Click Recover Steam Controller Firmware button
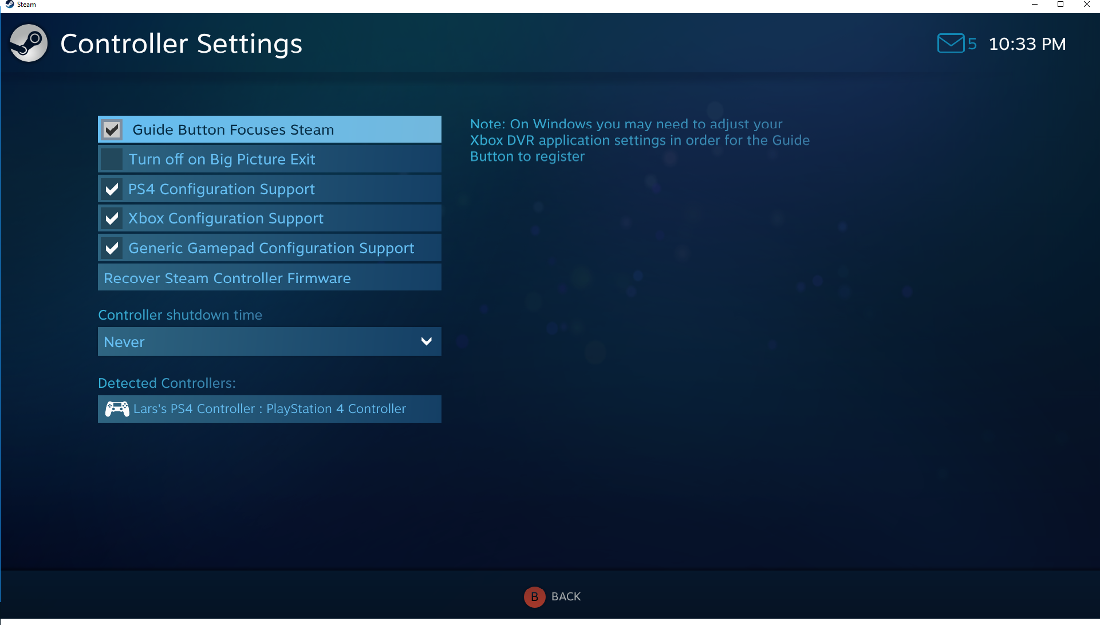Viewport: 1100px width, 625px height. click(x=269, y=277)
